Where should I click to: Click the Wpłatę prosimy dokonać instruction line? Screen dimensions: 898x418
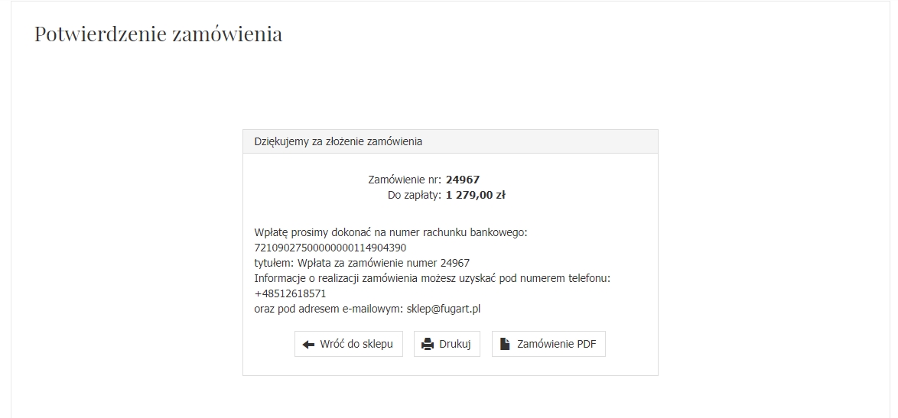click(391, 232)
